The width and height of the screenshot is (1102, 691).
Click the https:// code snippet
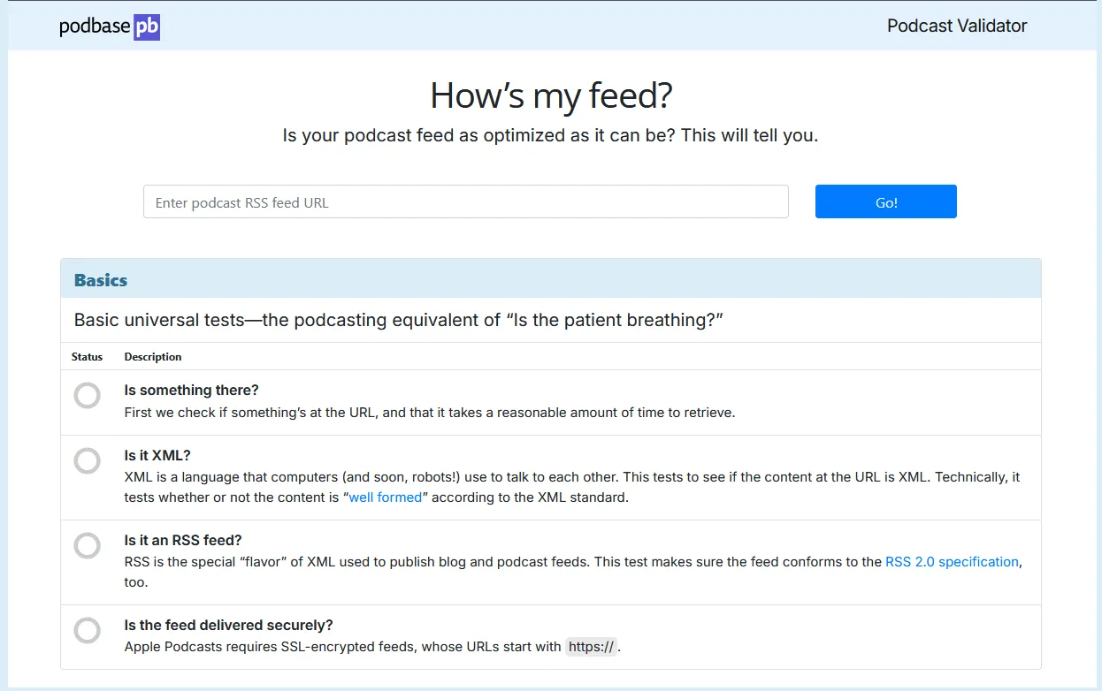tap(590, 646)
